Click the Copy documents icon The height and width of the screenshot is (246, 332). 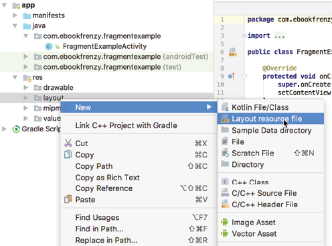[68, 154]
